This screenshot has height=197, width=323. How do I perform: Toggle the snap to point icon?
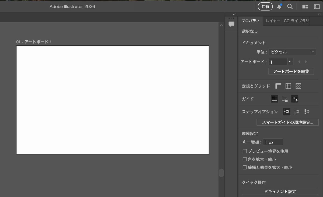coord(286,111)
